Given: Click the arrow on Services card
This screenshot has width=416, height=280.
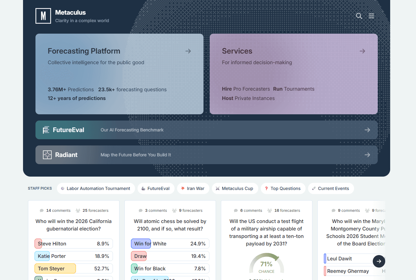Looking at the screenshot, I should click(362, 51).
